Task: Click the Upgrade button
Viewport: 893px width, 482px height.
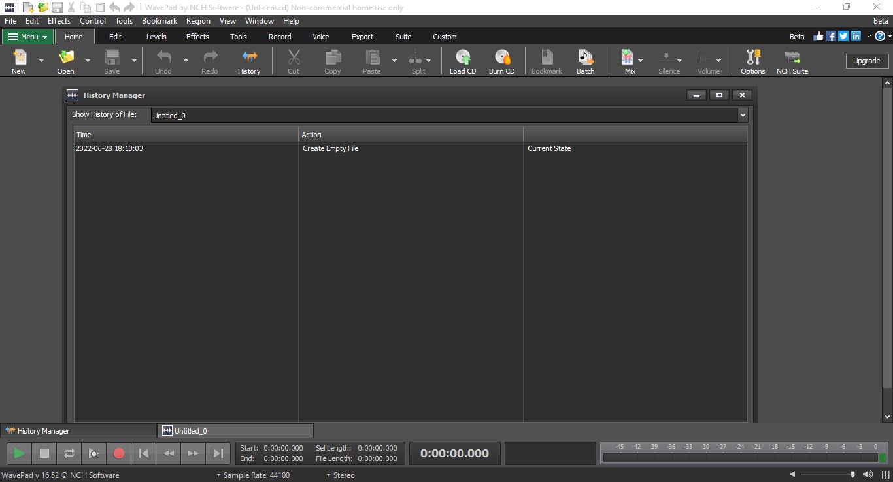Action: [x=867, y=61]
